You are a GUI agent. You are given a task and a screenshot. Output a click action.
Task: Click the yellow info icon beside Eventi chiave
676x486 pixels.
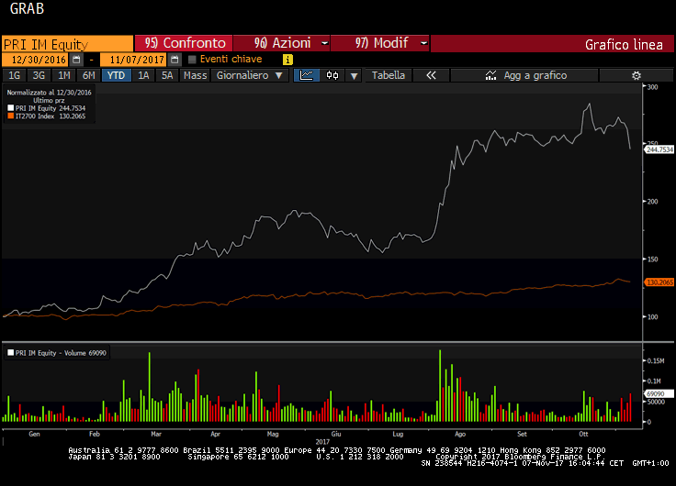click(287, 60)
